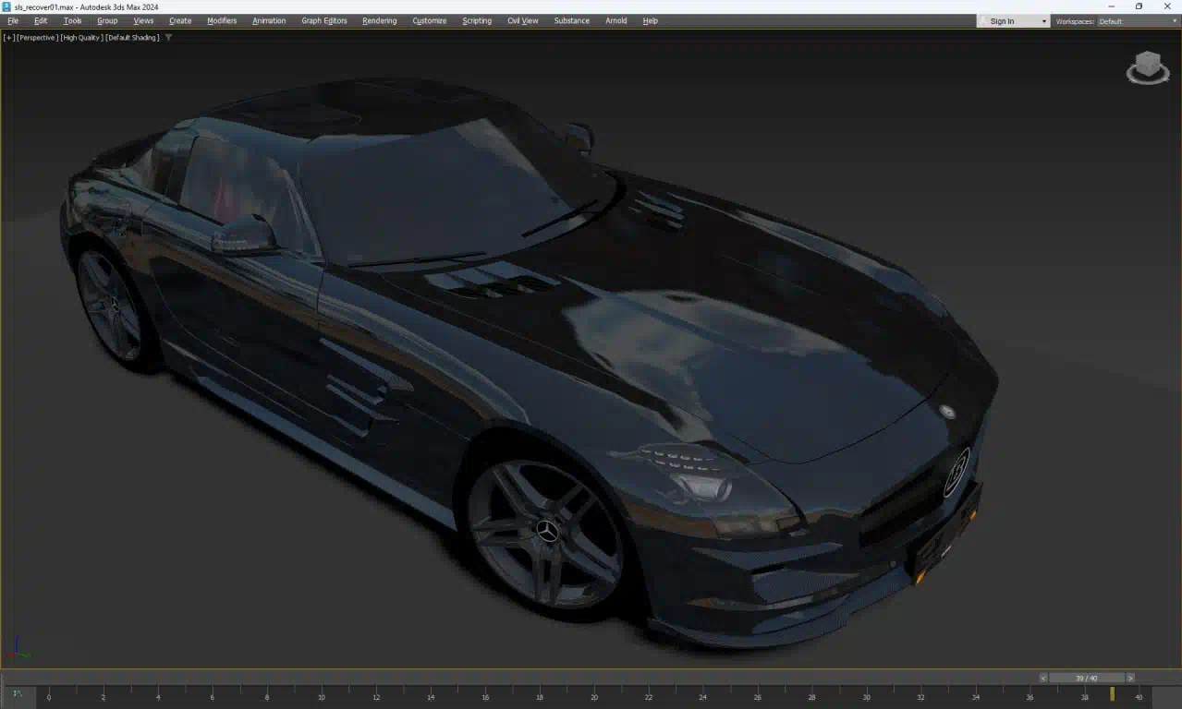Click frame 0 on the track bar
The height and width of the screenshot is (709, 1182).
(x=49, y=697)
